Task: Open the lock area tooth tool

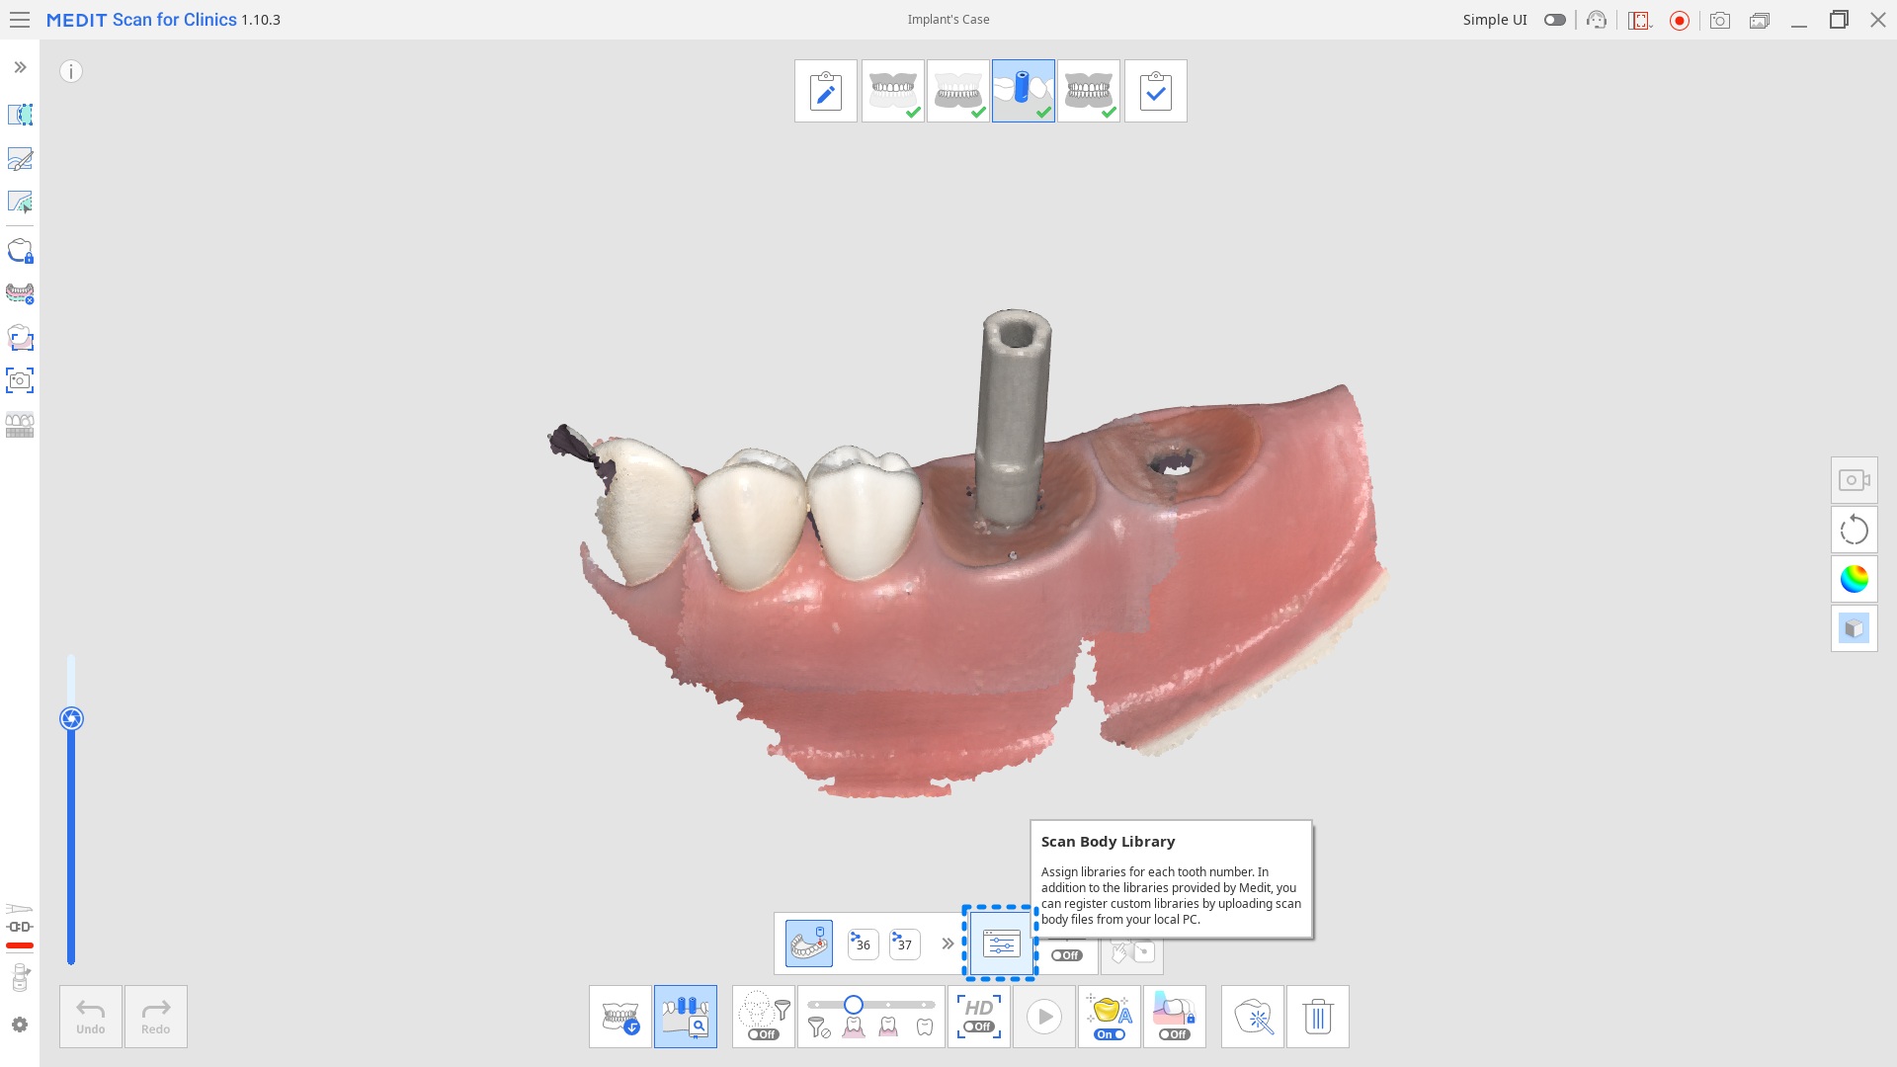Action: (x=20, y=251)
